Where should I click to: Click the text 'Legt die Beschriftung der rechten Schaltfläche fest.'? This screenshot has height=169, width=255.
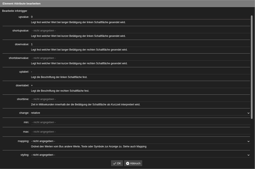[x=60, y=91]
